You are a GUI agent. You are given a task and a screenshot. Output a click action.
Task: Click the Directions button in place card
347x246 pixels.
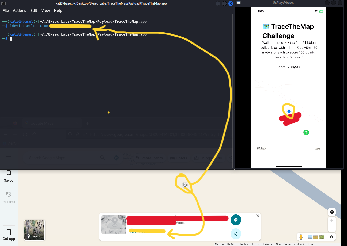[236, 220]
